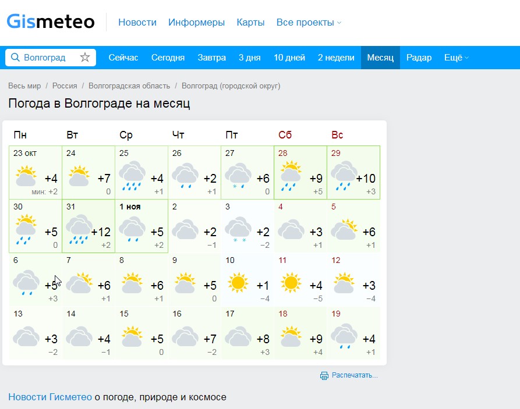Screen dimensions: 520x409
Task: Switch to the Сегодня forecast
Action: [x=168, y=58]
